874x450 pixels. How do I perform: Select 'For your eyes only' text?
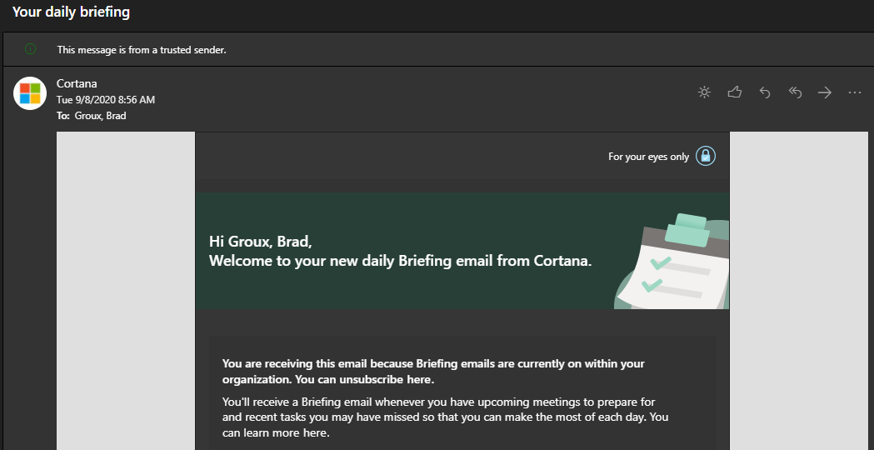click(x=649, y=157)
